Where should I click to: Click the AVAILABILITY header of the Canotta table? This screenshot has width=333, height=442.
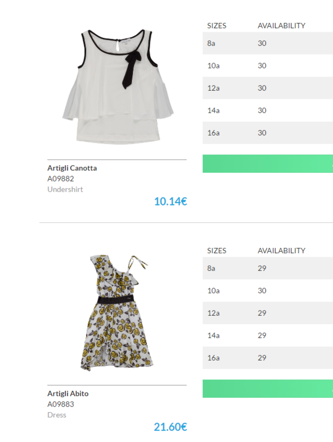click(281, 26)
